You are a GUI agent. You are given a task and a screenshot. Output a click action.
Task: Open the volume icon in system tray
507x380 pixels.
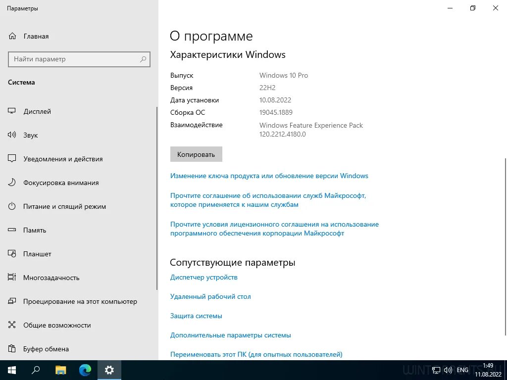(448, 370)
